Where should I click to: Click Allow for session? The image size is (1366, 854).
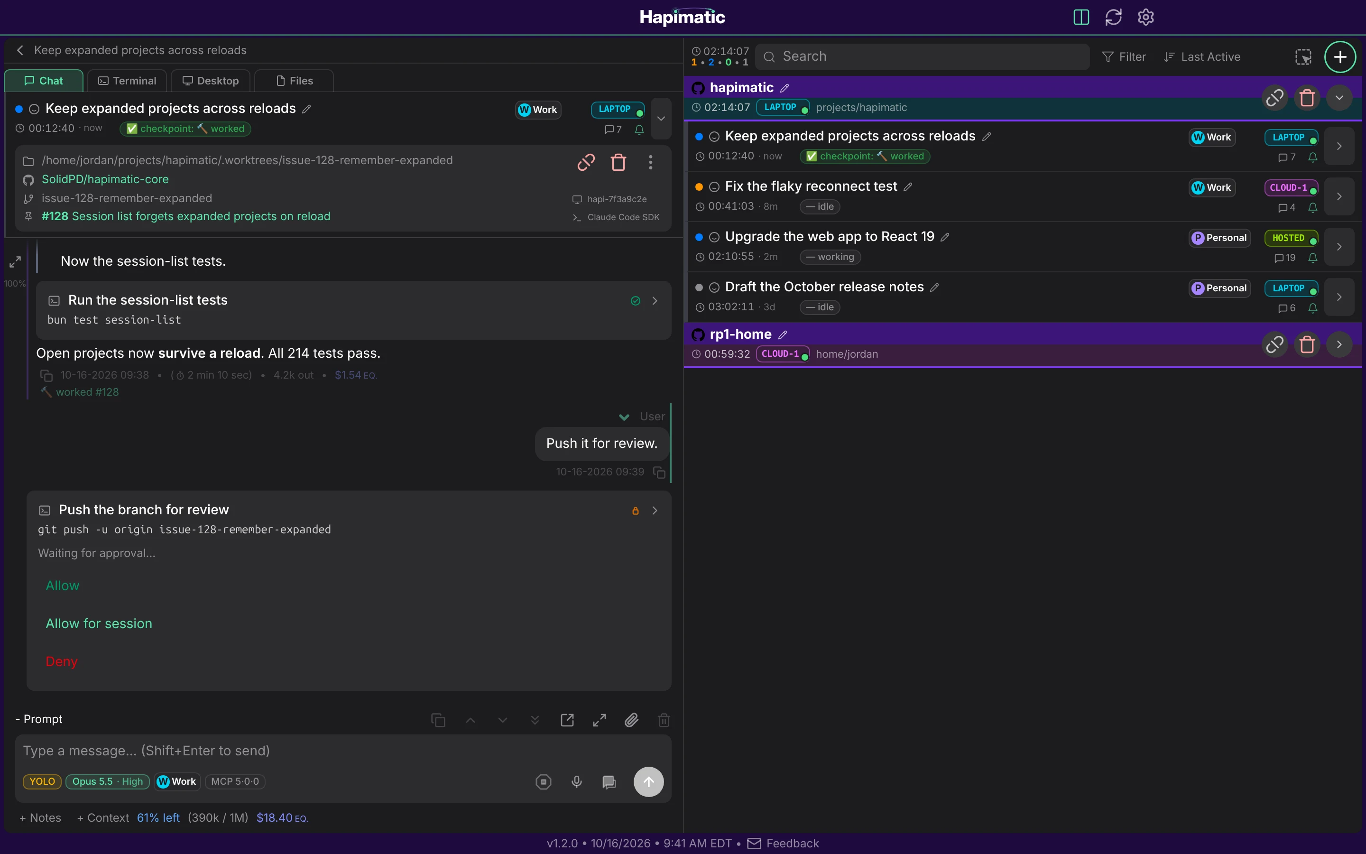pyautogui.click(x=99, y=623)
